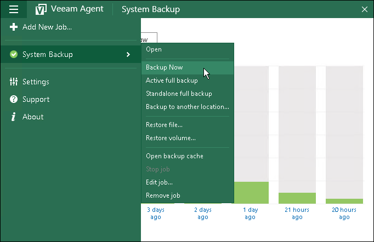Select Open backup cache option
This screenshot has height=242, width=374.
[188, 156]
